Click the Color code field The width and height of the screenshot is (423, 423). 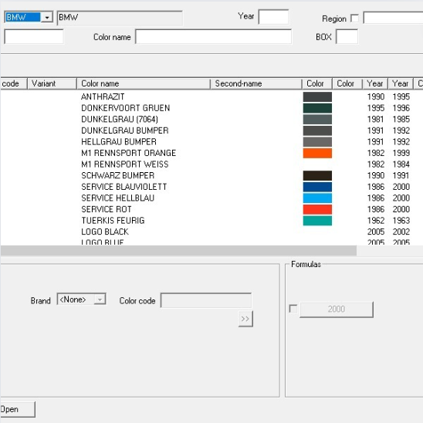(x=206, y=300)
